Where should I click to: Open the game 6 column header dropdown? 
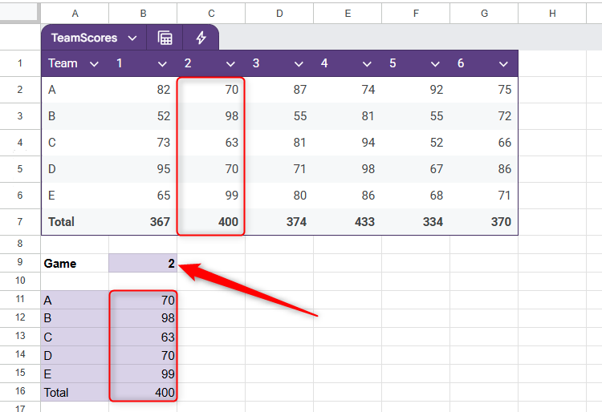(503, 63)
